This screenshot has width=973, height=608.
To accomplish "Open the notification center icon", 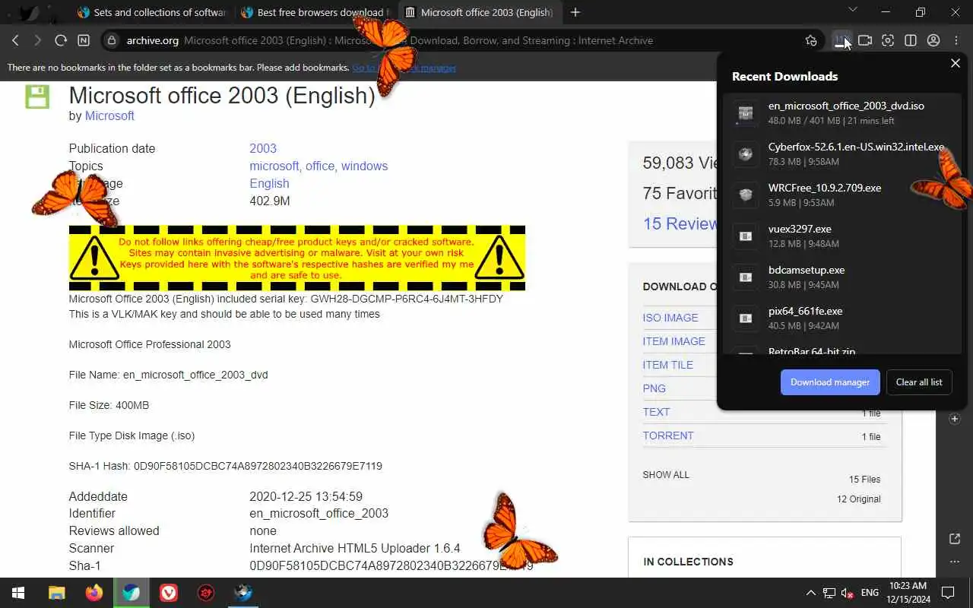I will [x=948, y=593].
